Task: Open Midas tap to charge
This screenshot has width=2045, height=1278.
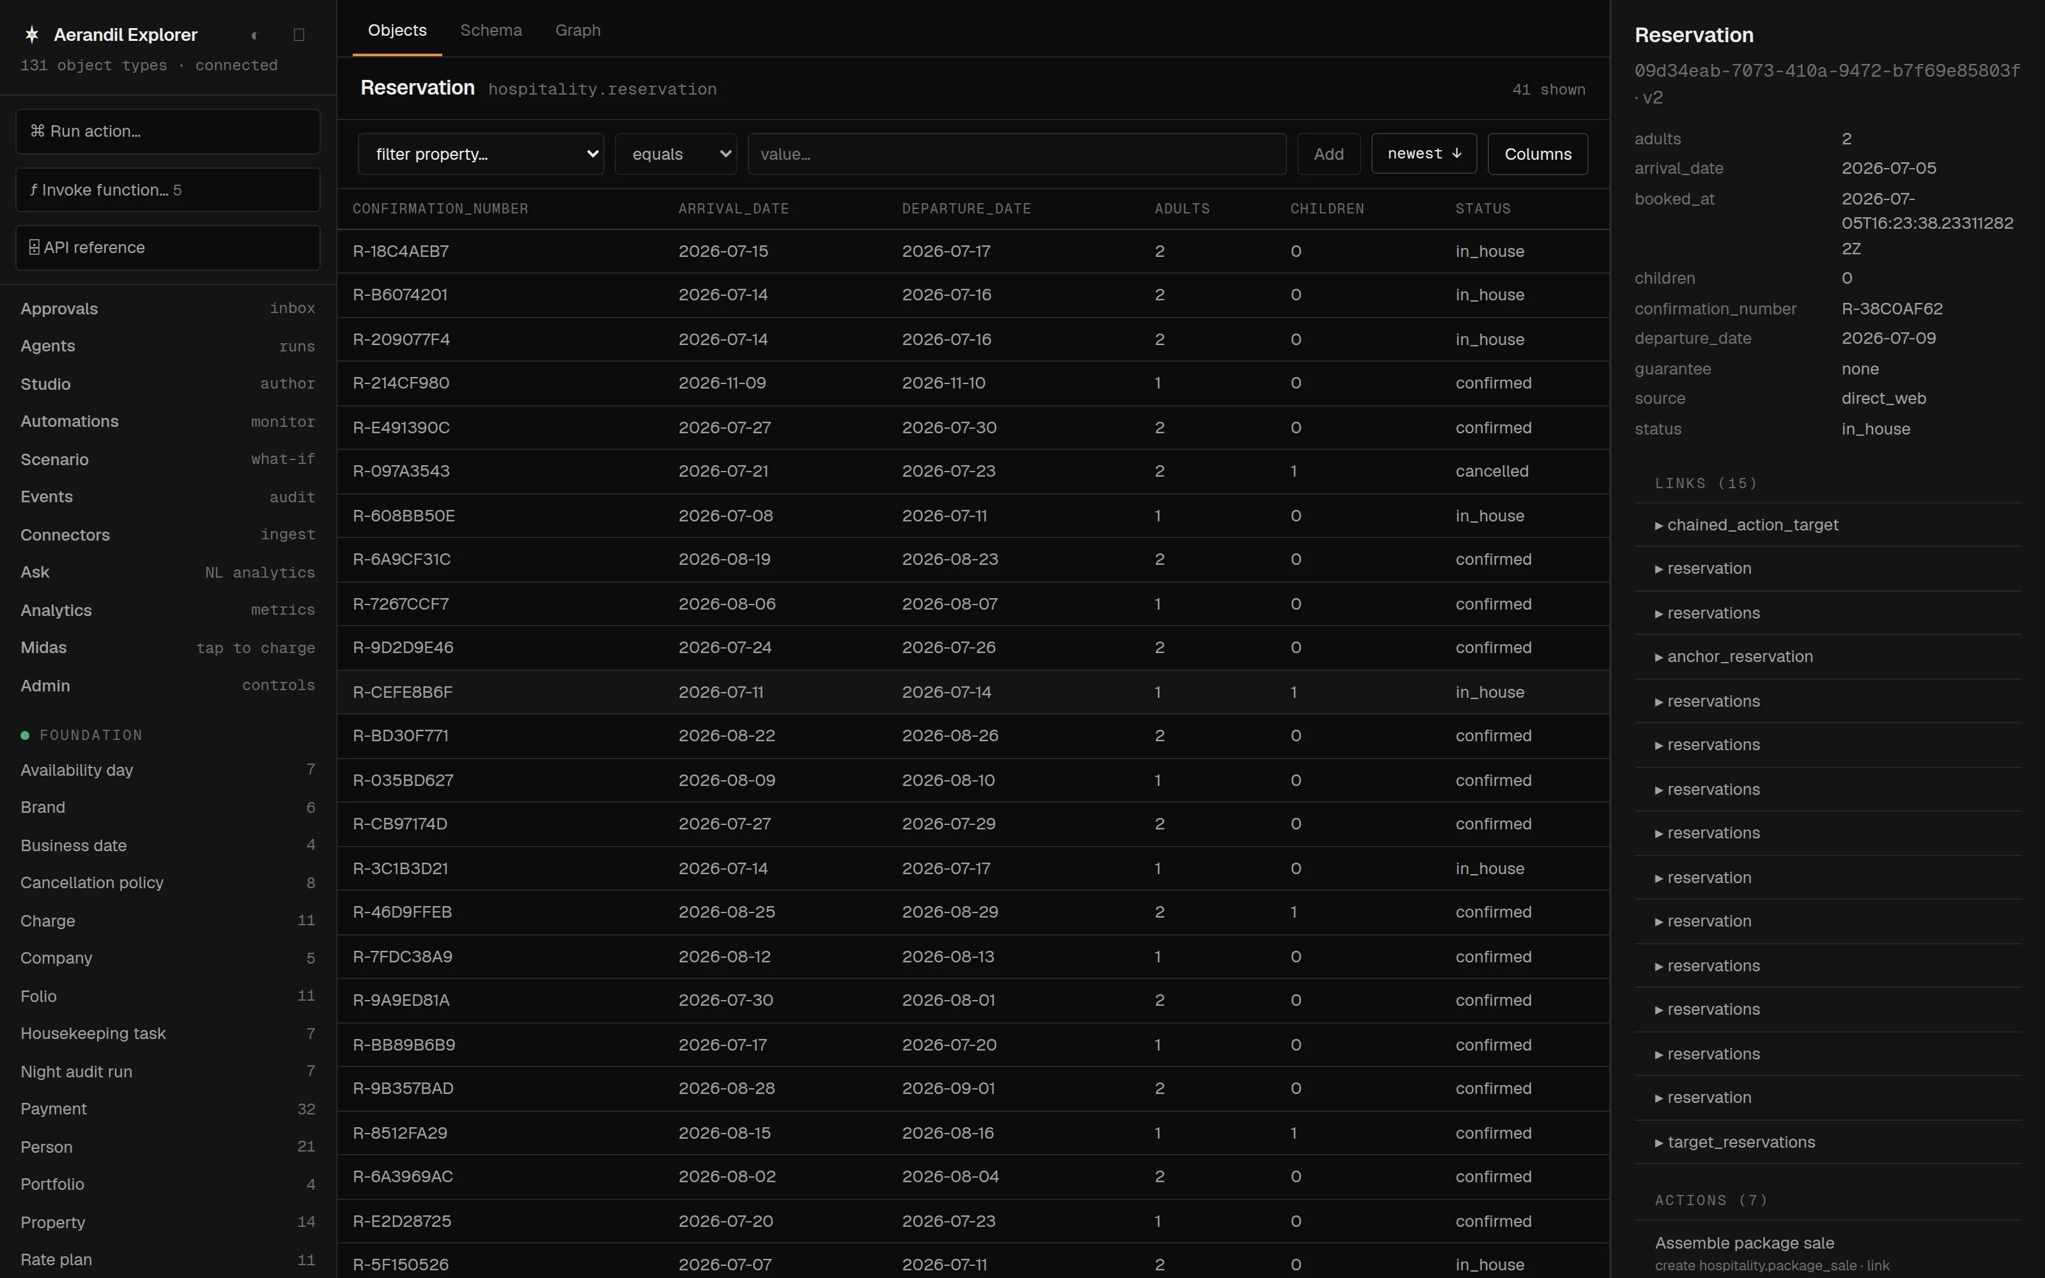Action: tap(167, 647)
